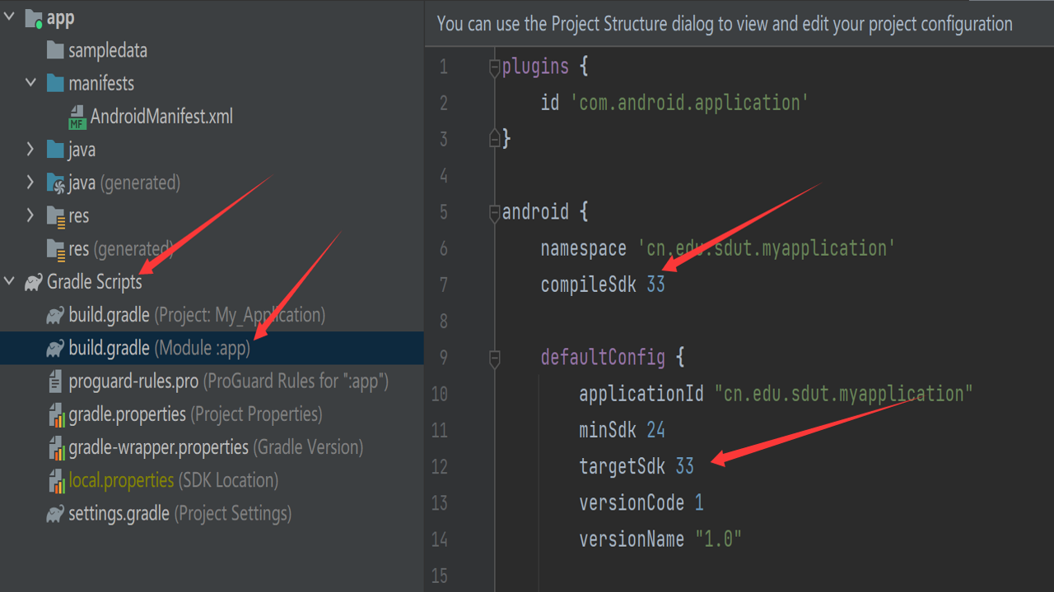The image size is (1054, 592).
Task: Click the java (generated) folder icon
Action: point(55,183)
